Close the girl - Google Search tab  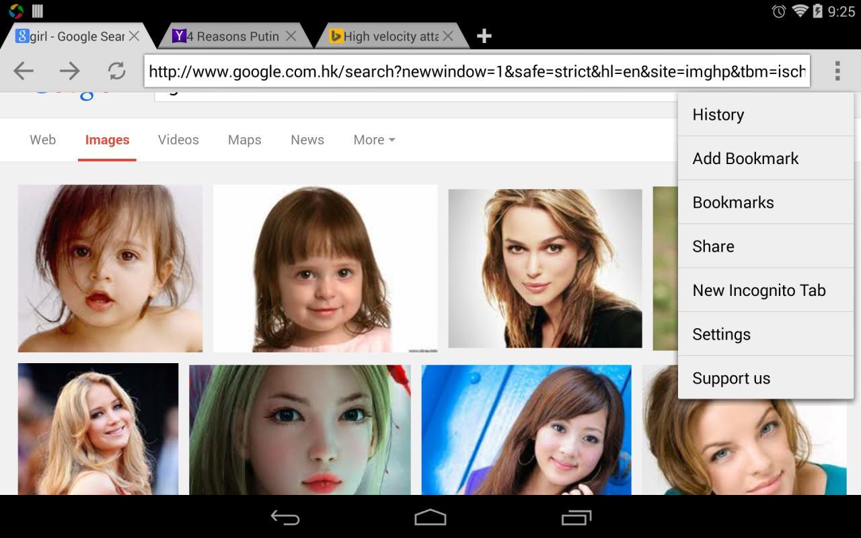pos(134,36)
